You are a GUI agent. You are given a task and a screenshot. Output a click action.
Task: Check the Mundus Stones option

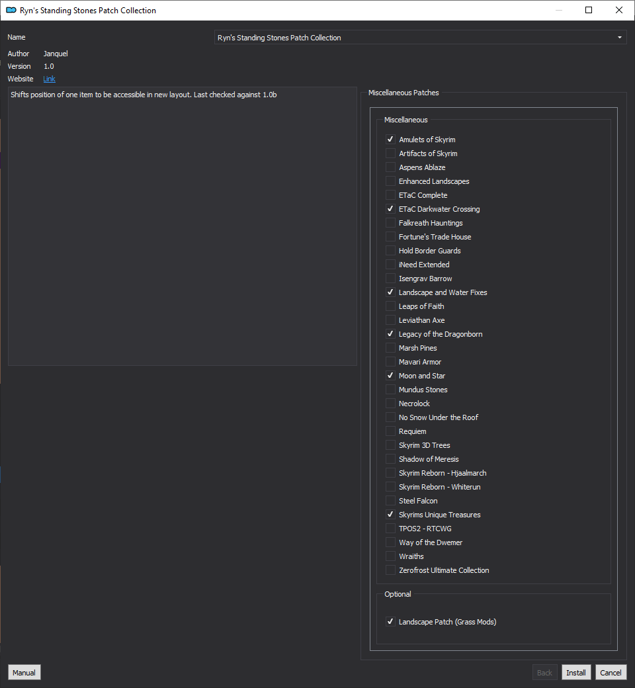[390, 390]
